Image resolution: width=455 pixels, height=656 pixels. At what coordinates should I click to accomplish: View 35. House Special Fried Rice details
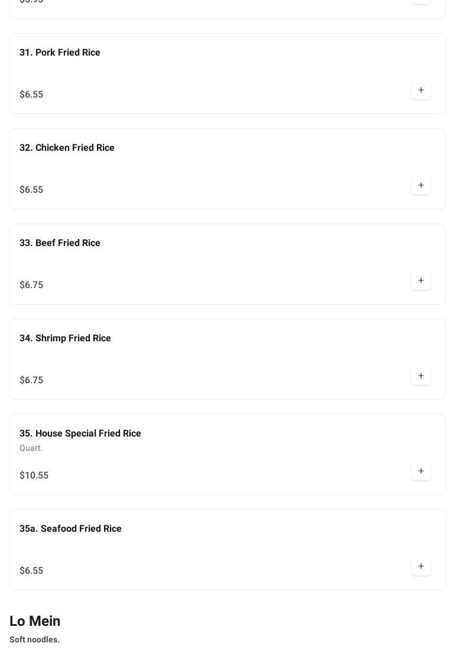pos(80,434)
